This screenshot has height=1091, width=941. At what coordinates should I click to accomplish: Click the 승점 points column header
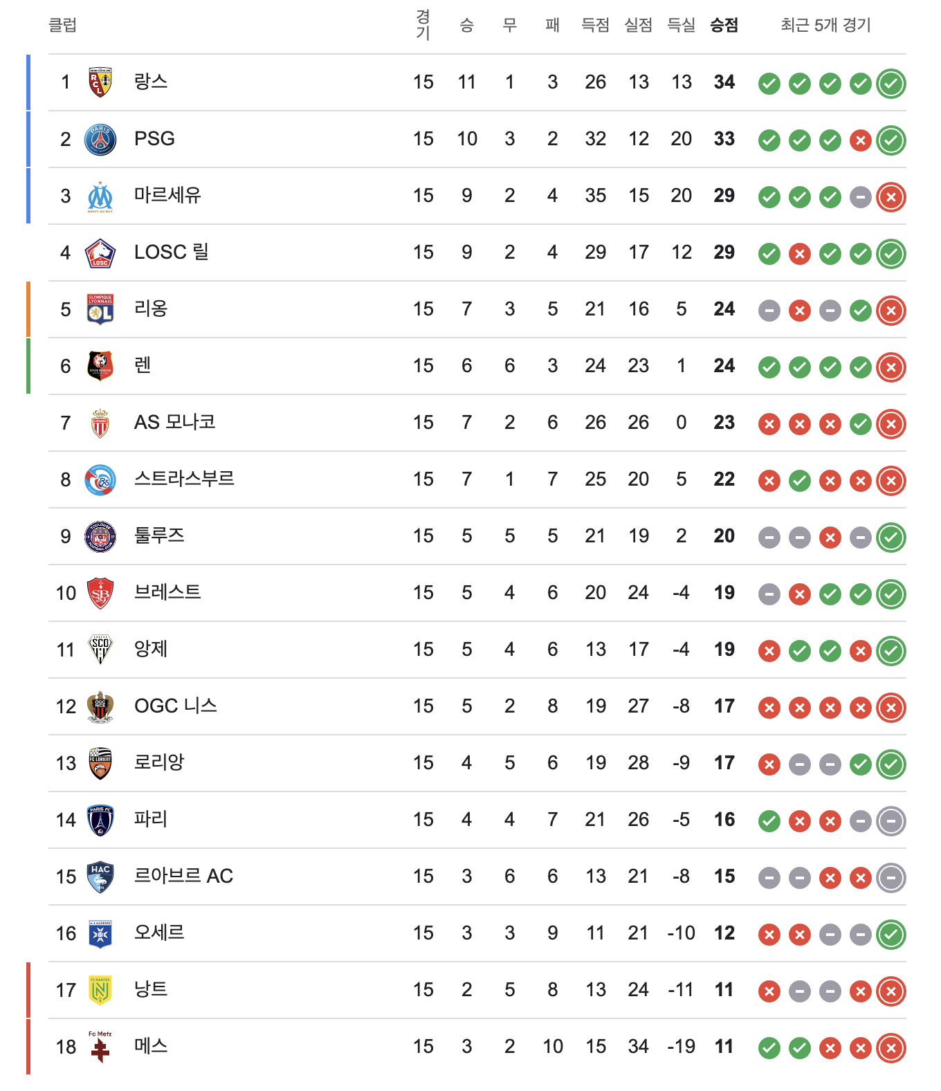coord(724,26)
